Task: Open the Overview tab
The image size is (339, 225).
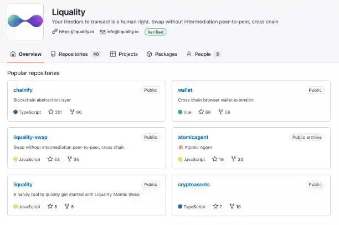Action: click(x=25, y=54)
